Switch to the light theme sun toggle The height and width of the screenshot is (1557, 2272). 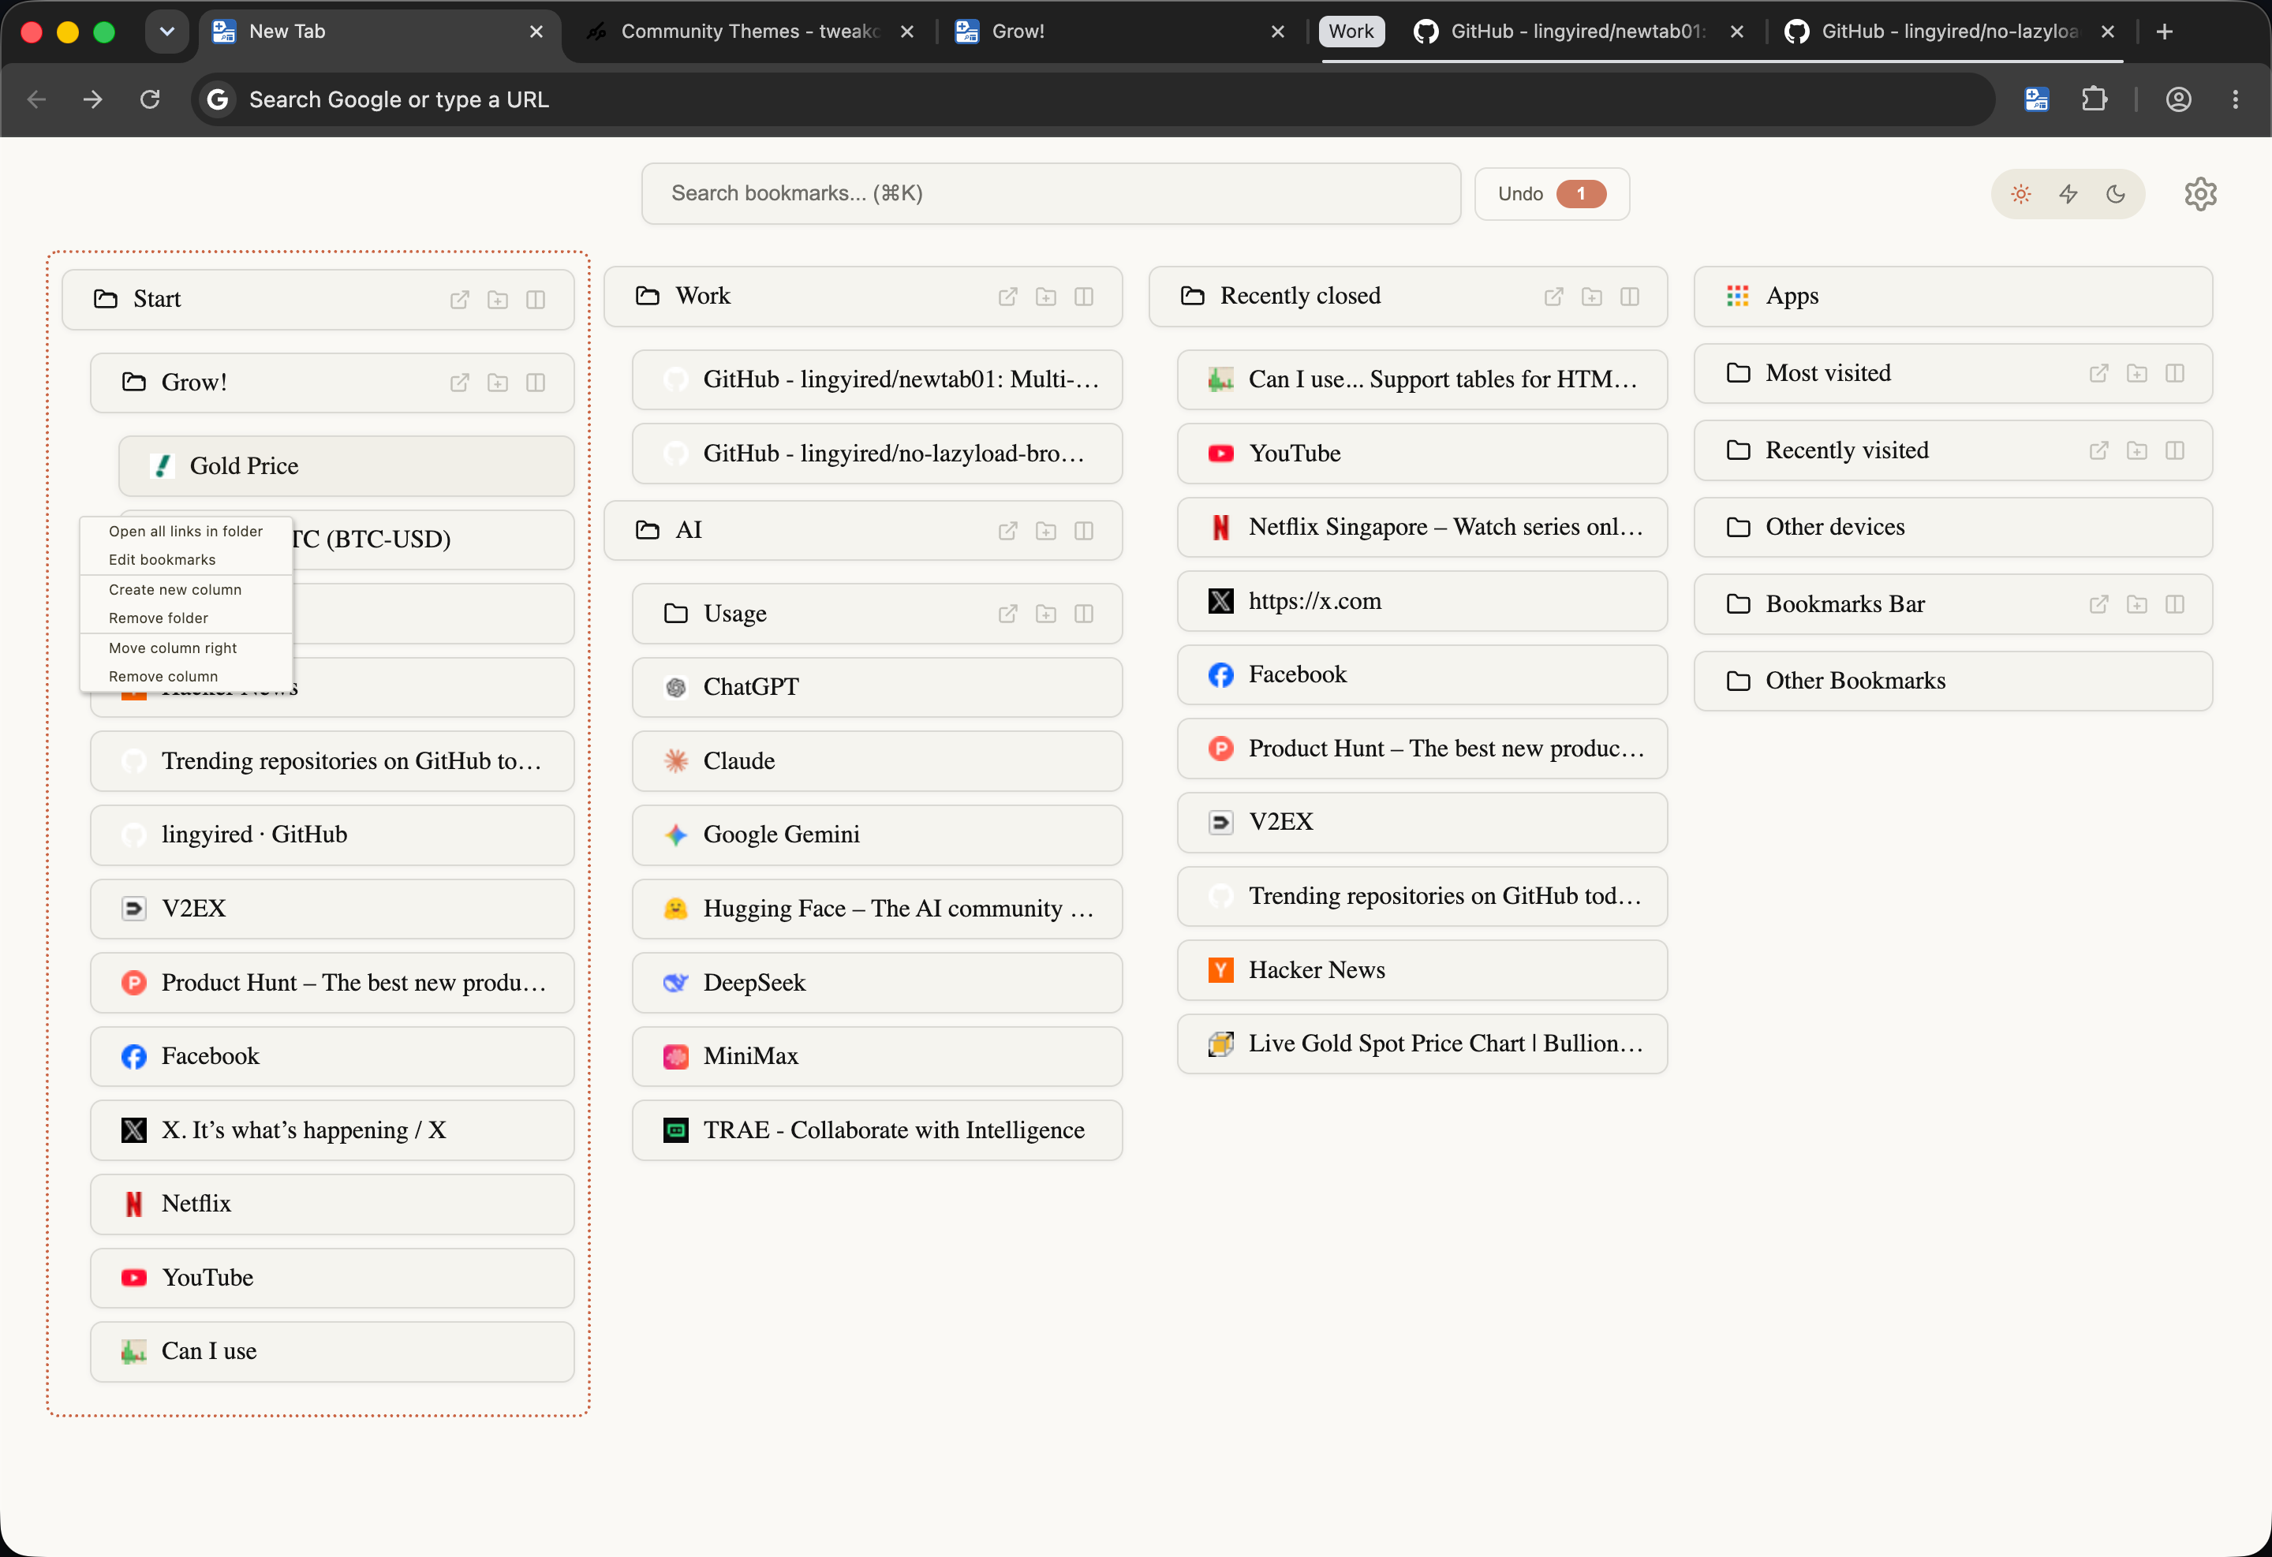point(2021,195)
